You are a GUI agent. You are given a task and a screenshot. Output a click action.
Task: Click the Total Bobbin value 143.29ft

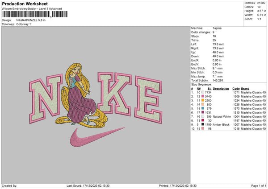coord(218,80)
